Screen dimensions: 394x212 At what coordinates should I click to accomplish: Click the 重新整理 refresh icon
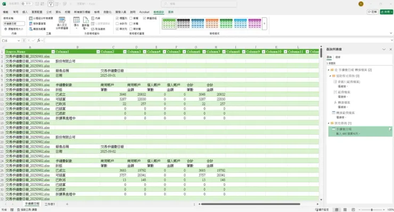[85, 20]
